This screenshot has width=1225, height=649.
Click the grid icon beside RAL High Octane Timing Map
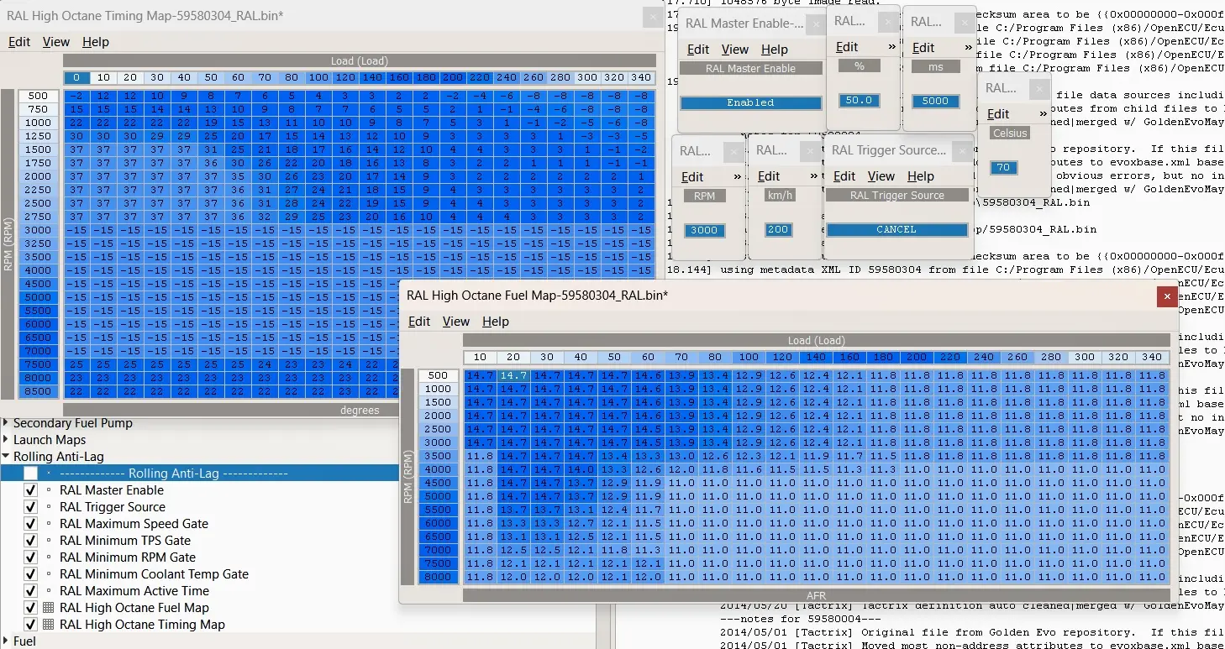coord(48,625)
